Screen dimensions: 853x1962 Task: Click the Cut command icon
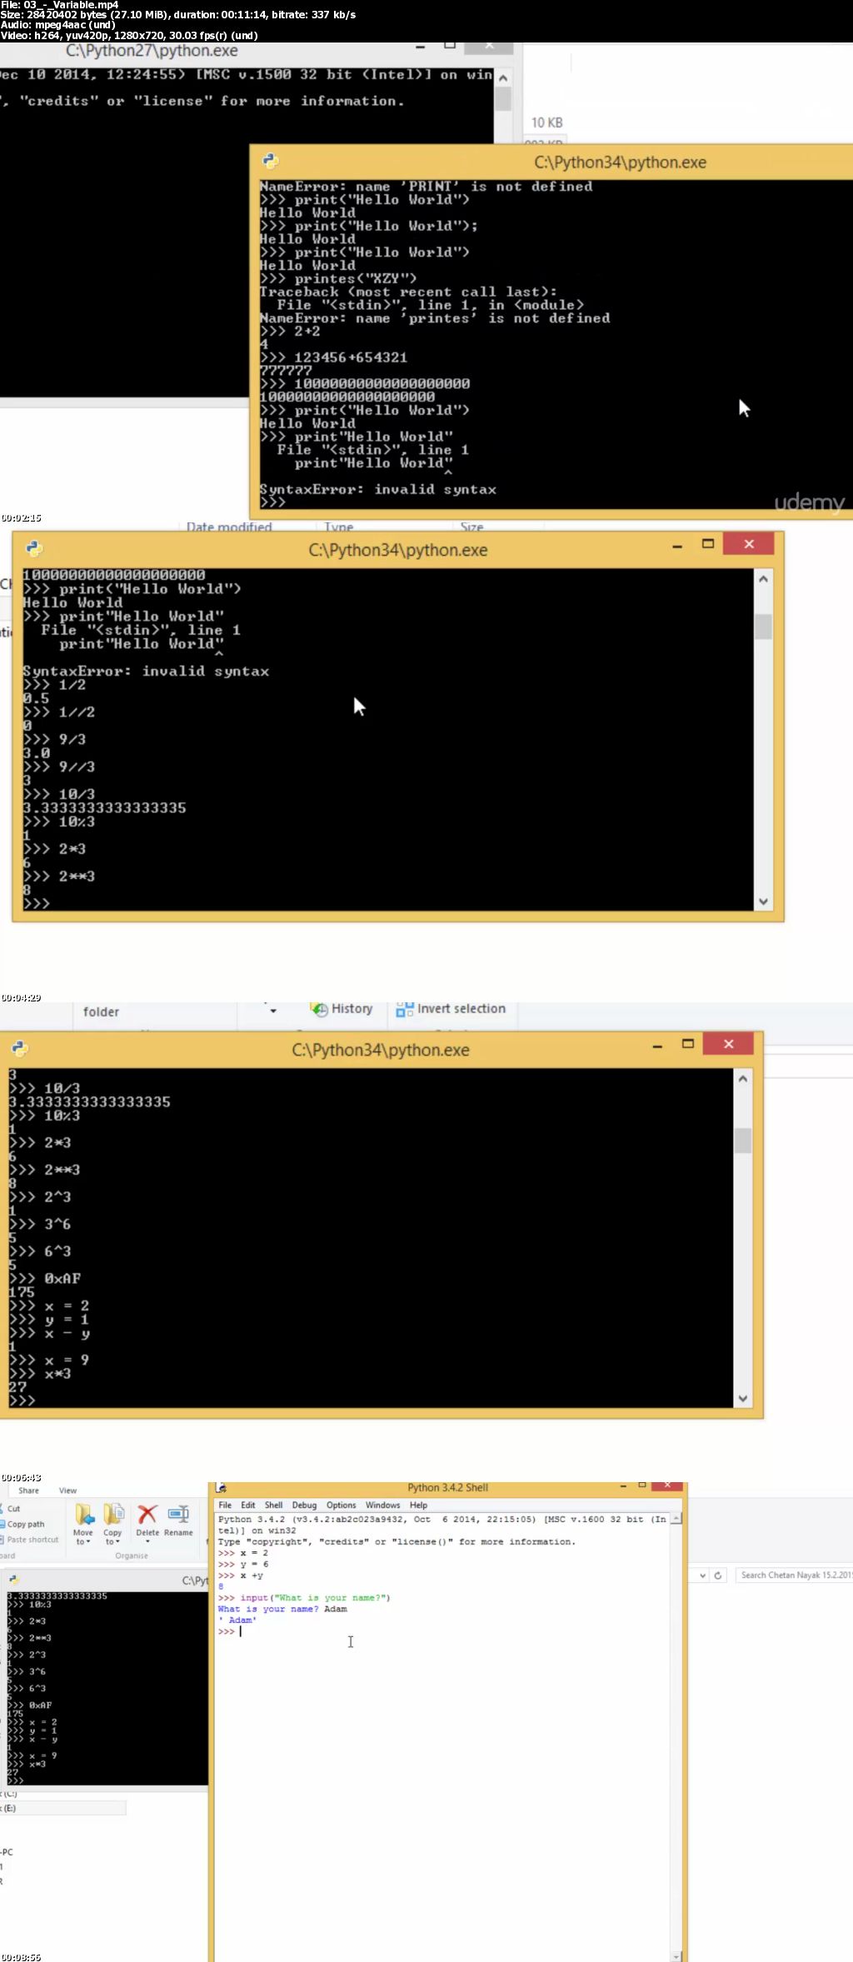pyautogui.click(x=3, y=1509)
